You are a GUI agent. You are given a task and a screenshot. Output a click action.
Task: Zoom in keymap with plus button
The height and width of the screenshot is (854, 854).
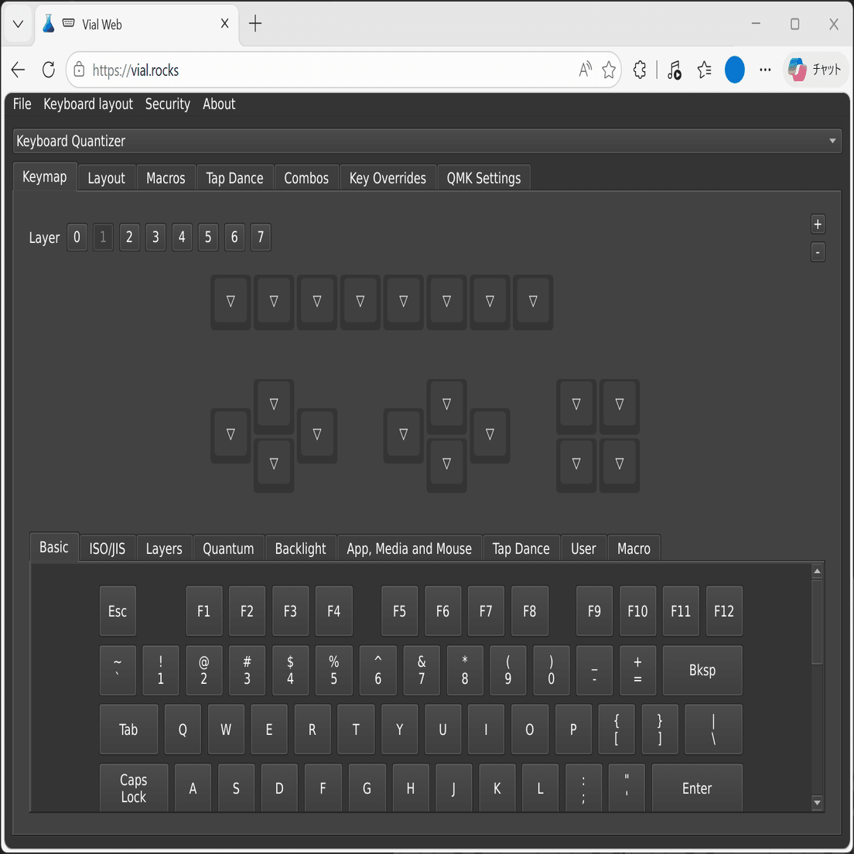(x=818, y=224)
